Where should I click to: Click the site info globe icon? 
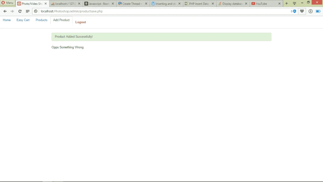pyautogui.click(x=36, y=11)
